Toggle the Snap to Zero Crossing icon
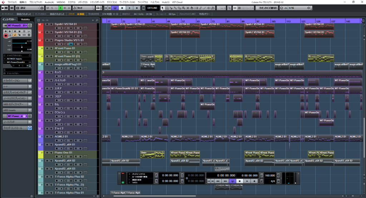Image resolution: width=366 pixels, height=198 pixels. click(229, 8)
